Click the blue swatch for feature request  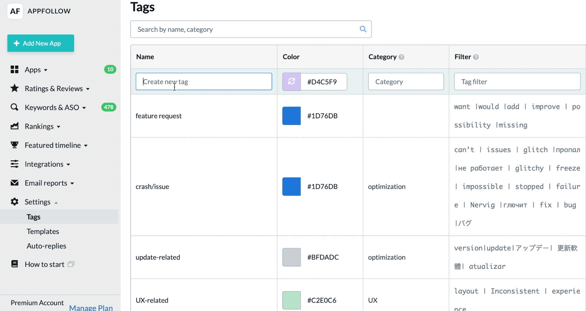click(291, 116)
